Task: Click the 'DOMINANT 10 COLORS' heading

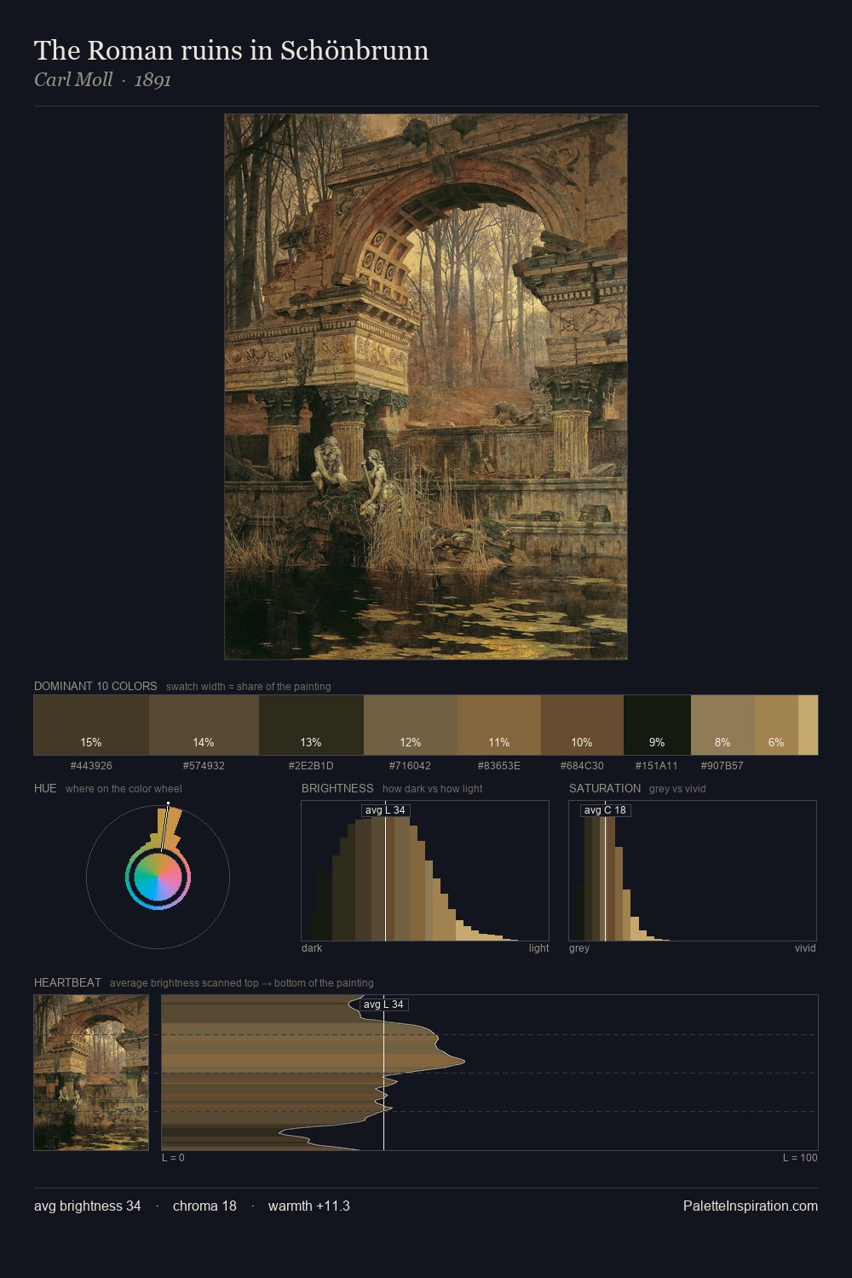Action: click(x=95, y=686)
